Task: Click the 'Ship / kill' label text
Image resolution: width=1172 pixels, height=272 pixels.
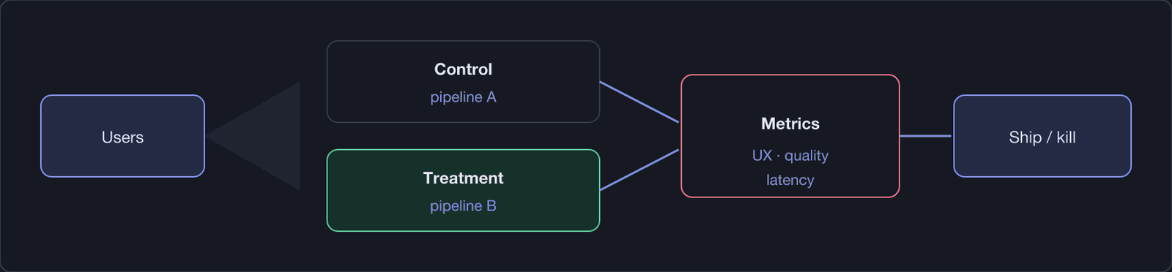Action: [x=1042, y=137]
